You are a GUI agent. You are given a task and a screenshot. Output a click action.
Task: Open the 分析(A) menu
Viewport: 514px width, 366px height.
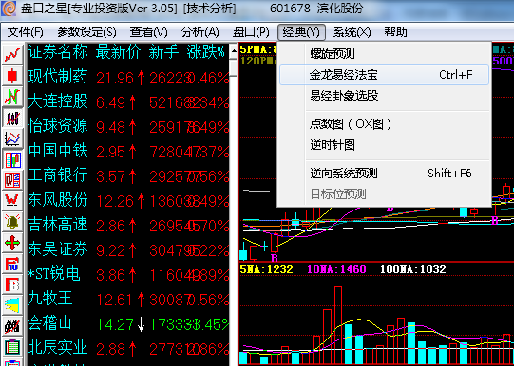[200, 32]
